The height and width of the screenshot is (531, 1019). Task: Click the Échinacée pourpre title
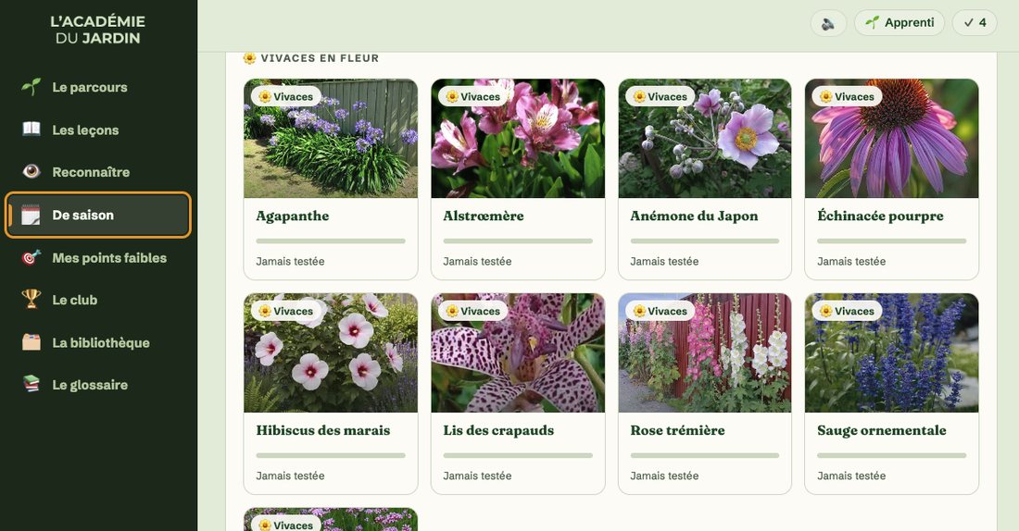tap(881, 216)
